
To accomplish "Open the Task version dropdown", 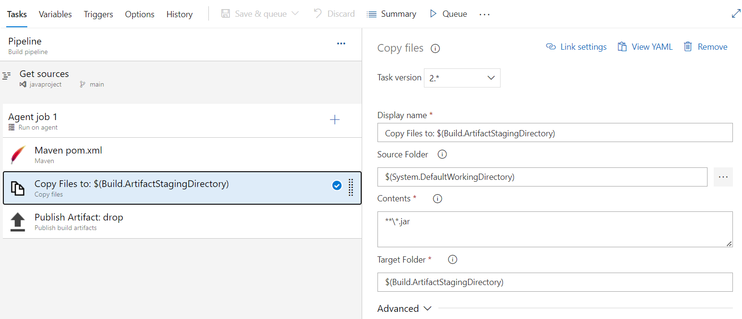I will tap(491, 77).
